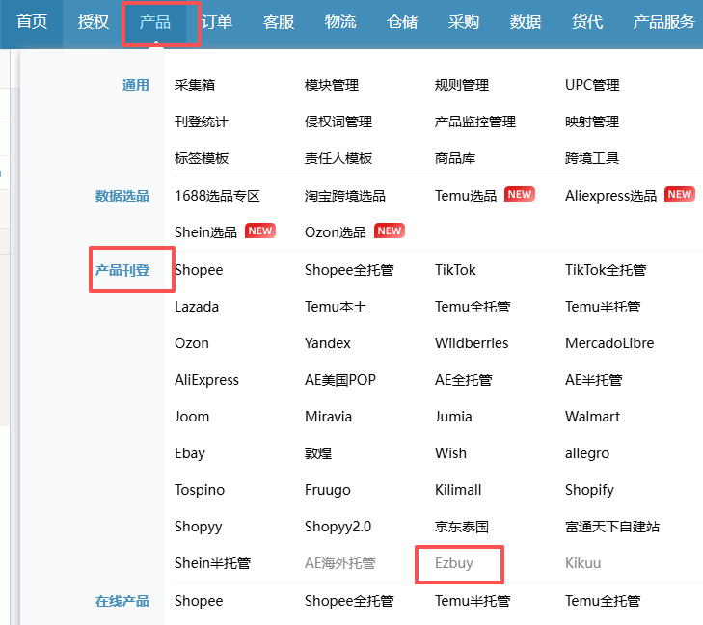Click the 订单 tab in navigation bar
Viewport: 703px width, 625px height.
pyautogui.click(x=217, y=22)
